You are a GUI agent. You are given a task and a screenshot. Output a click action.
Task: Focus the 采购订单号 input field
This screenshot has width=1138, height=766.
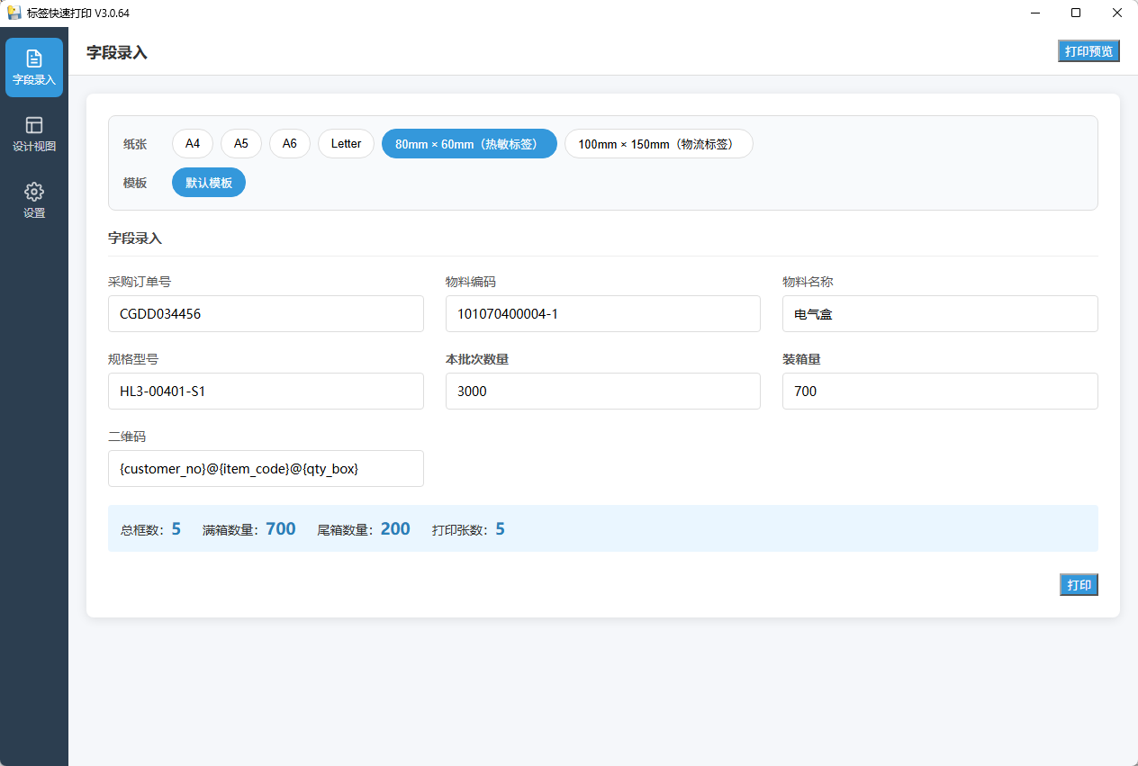click(266, 314)
